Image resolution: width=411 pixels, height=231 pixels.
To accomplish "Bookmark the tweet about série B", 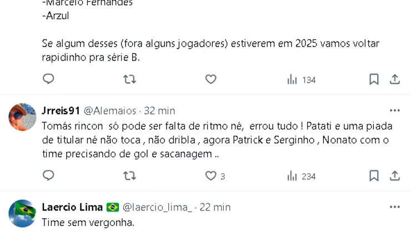I will coord(374,79).
